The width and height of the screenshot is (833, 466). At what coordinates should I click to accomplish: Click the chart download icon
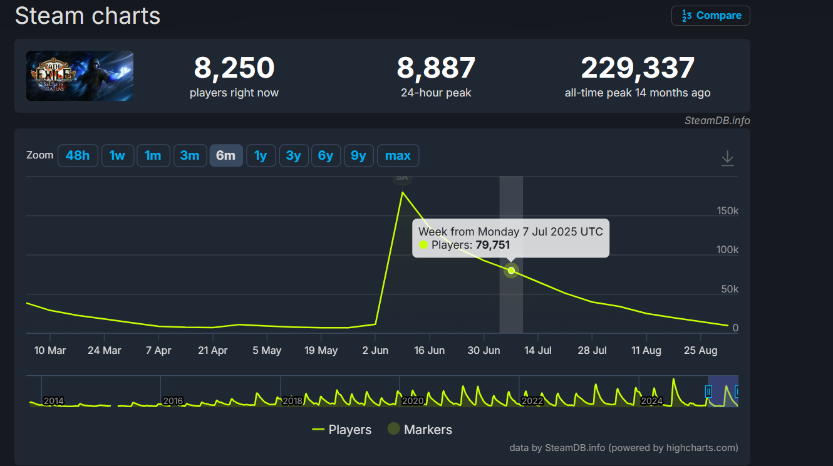click(727, 158)
